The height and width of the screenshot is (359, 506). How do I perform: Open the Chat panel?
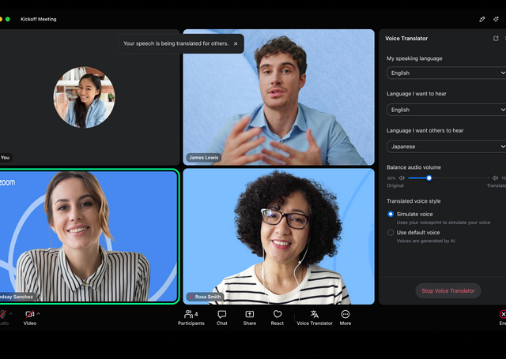(221, 318)
